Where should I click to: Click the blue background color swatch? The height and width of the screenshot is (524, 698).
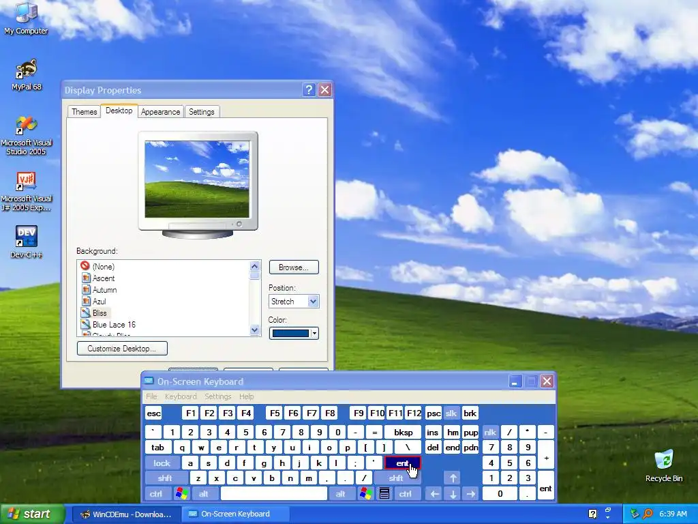[x=290, y=333]
